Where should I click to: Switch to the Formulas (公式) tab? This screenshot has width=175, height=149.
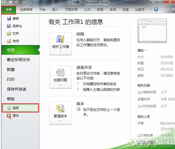[87, 10]
